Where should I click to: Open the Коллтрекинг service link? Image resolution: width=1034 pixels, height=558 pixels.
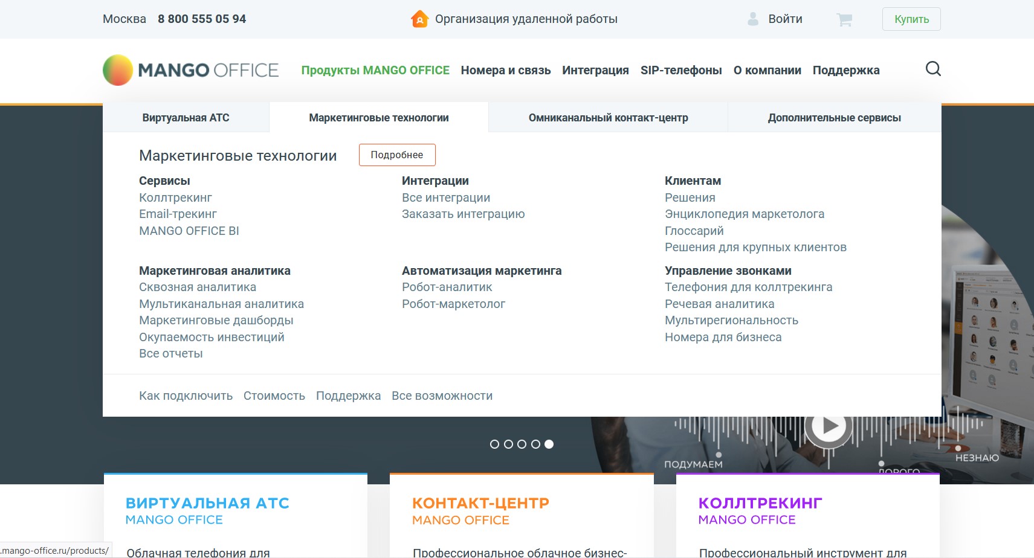pos(175,197)
